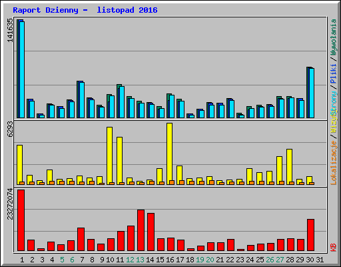Click the yellow bar for day 11
341x267 pixels.
click(119, 161)
